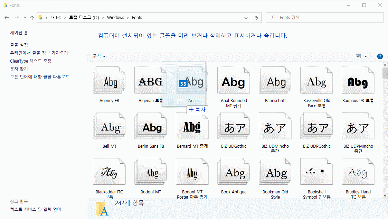Click the BIZ UDPGothic font icon
This screenshot has width=388, height=219.
coord(316,126)
